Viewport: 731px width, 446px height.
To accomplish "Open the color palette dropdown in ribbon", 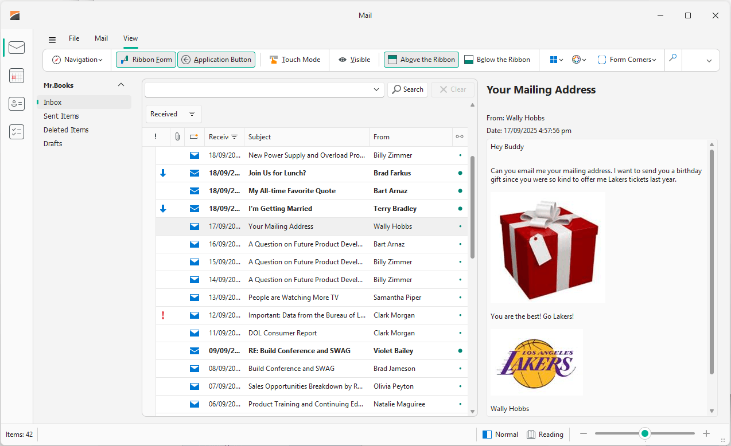I will (579, 60).
